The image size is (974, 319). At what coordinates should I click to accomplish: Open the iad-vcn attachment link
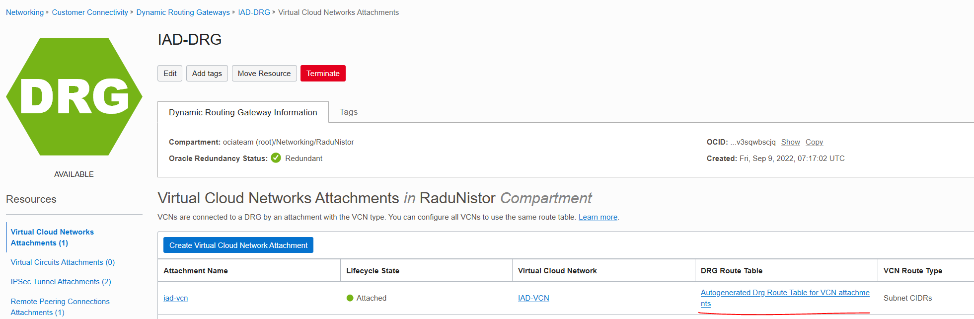[x=175, y=298]
